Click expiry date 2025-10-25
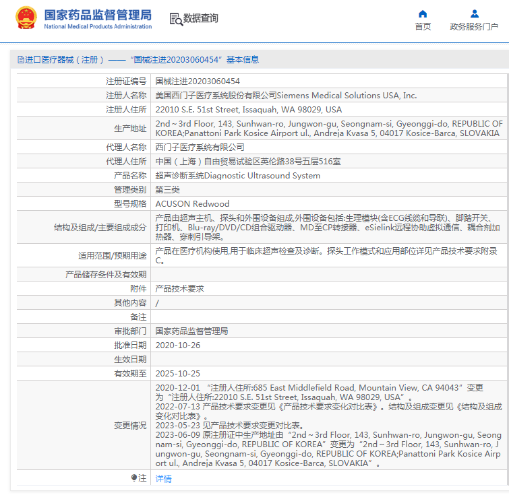509x495 pixels. pyautogui.click(x=177, y=373)
